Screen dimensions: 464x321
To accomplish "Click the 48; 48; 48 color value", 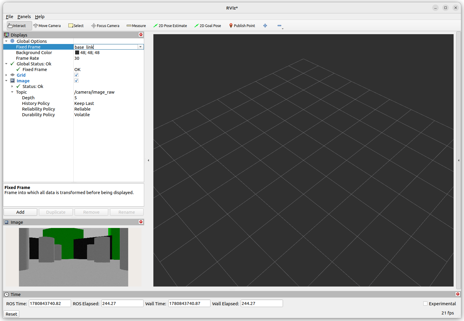I will [90, 52].
